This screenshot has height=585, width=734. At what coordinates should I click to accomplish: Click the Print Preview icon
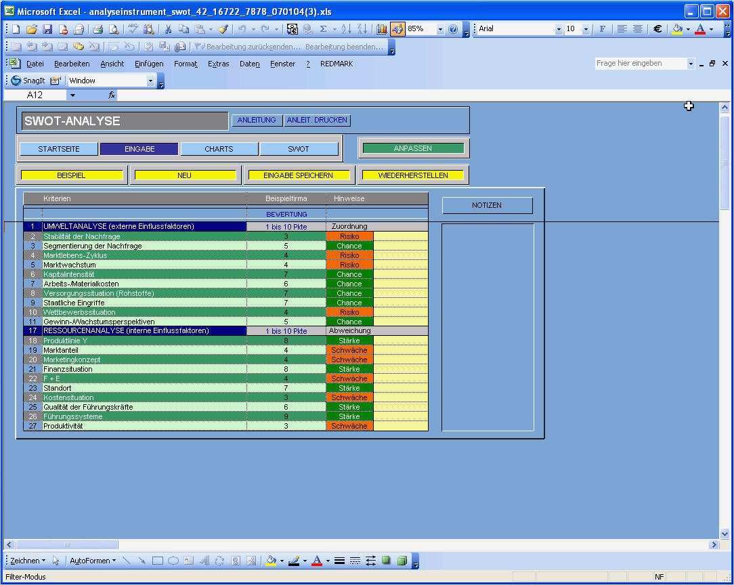coord(114,30)
